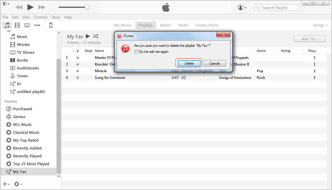Open the Help menu
The image size is (332, 190).
point(68,17)
